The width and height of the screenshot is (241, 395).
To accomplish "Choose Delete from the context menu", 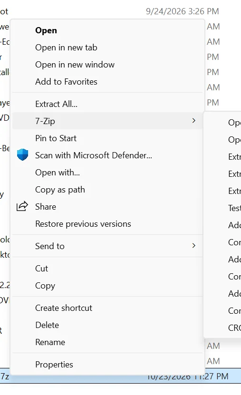I will 107,325.
